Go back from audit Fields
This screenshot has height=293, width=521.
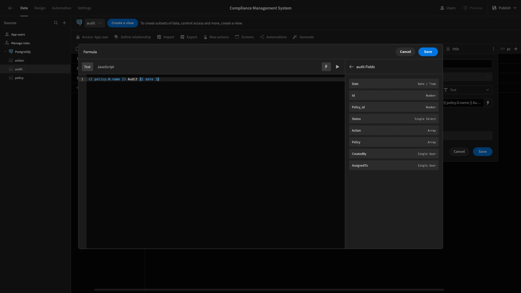351,67
